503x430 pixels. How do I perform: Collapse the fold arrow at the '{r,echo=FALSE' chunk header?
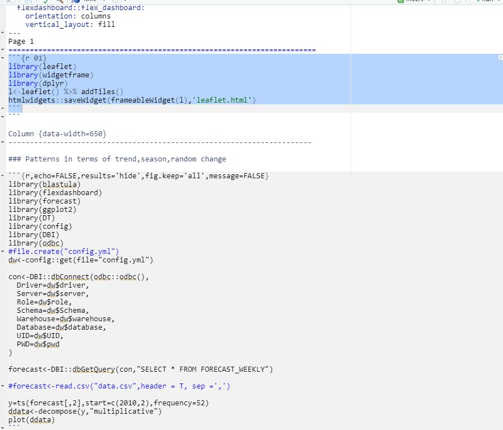[3, 175]
